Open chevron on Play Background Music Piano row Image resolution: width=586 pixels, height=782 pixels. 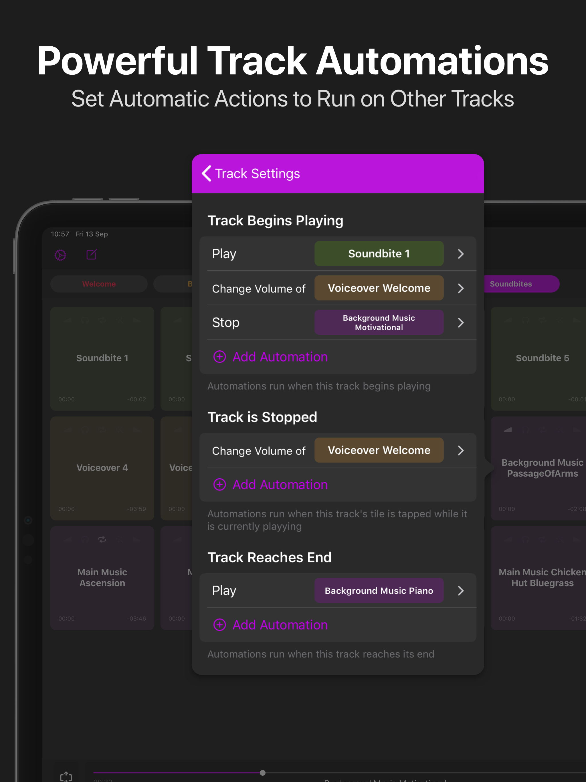tap(460, 591)
